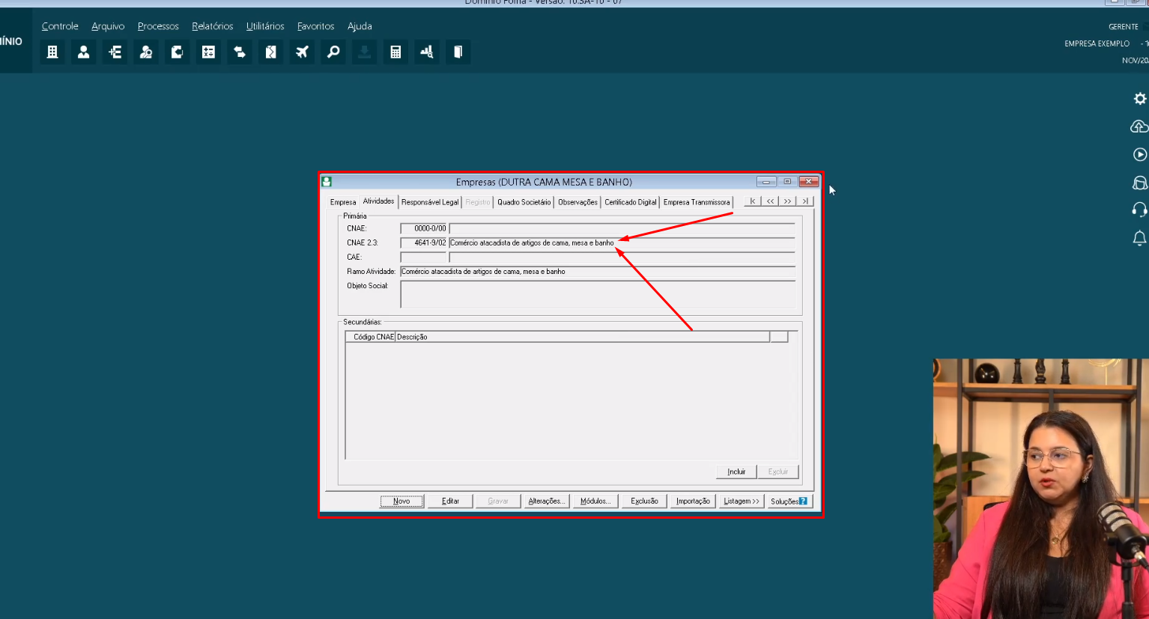Screen dimensions: 1149x619
Task: Click the empty CAE code field
Action: pyautogui.click(x=424, y=257)
